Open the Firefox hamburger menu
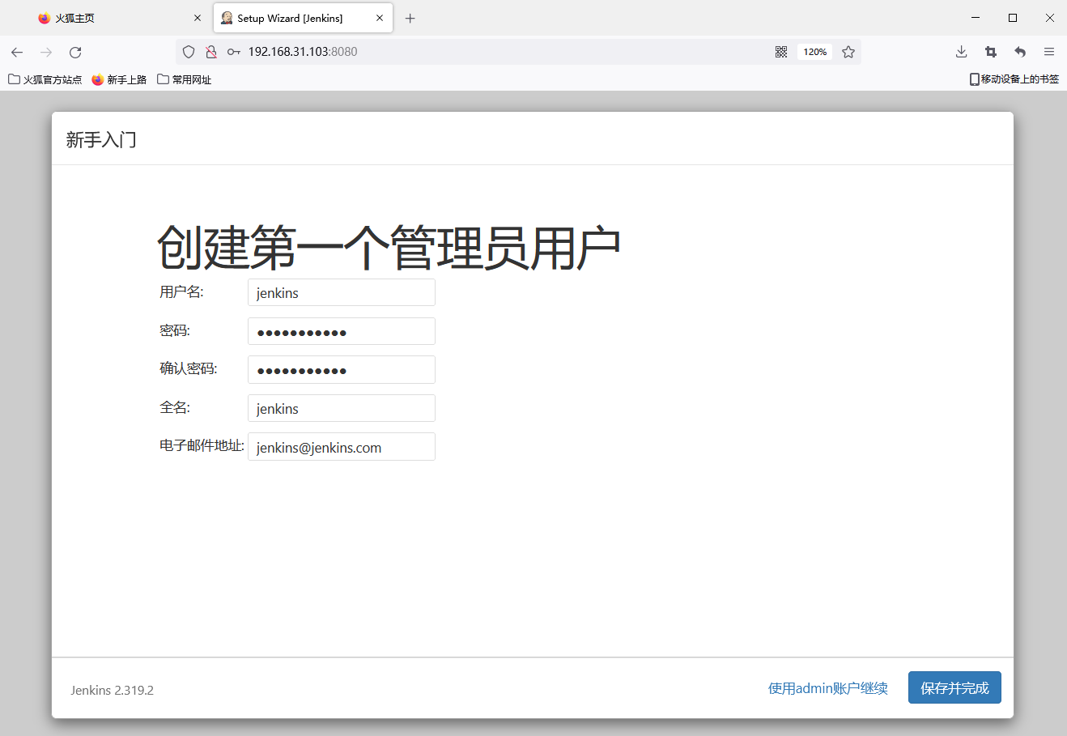This screenshot has width=1067, height=736. pos(1048,52)
